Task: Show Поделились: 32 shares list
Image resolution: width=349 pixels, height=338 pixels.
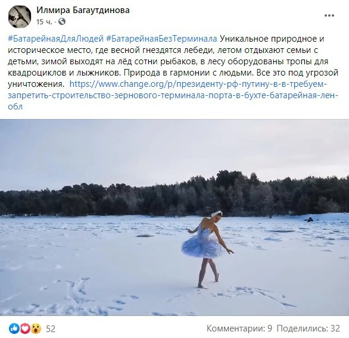Action: click(309, 328)
